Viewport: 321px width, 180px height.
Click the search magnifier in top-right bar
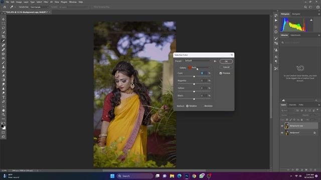(x=305, y=7)
